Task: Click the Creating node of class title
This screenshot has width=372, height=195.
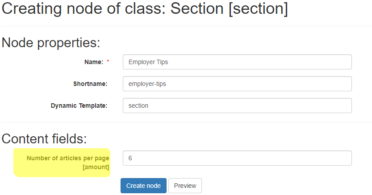Action: [x=145, y=9]
